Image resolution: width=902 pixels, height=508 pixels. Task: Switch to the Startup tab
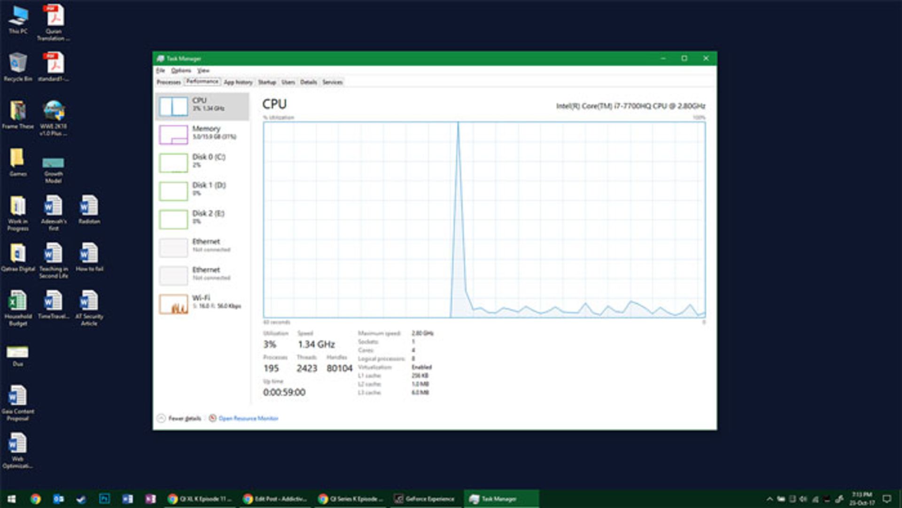(267, 82)
